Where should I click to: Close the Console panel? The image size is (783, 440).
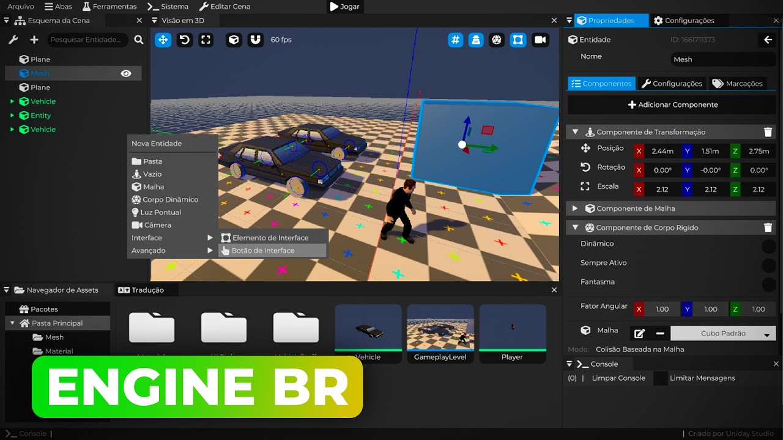776,364
